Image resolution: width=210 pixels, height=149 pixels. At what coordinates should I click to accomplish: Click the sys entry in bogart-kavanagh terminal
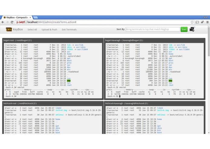pyautogui.click(x=170, y=83)
